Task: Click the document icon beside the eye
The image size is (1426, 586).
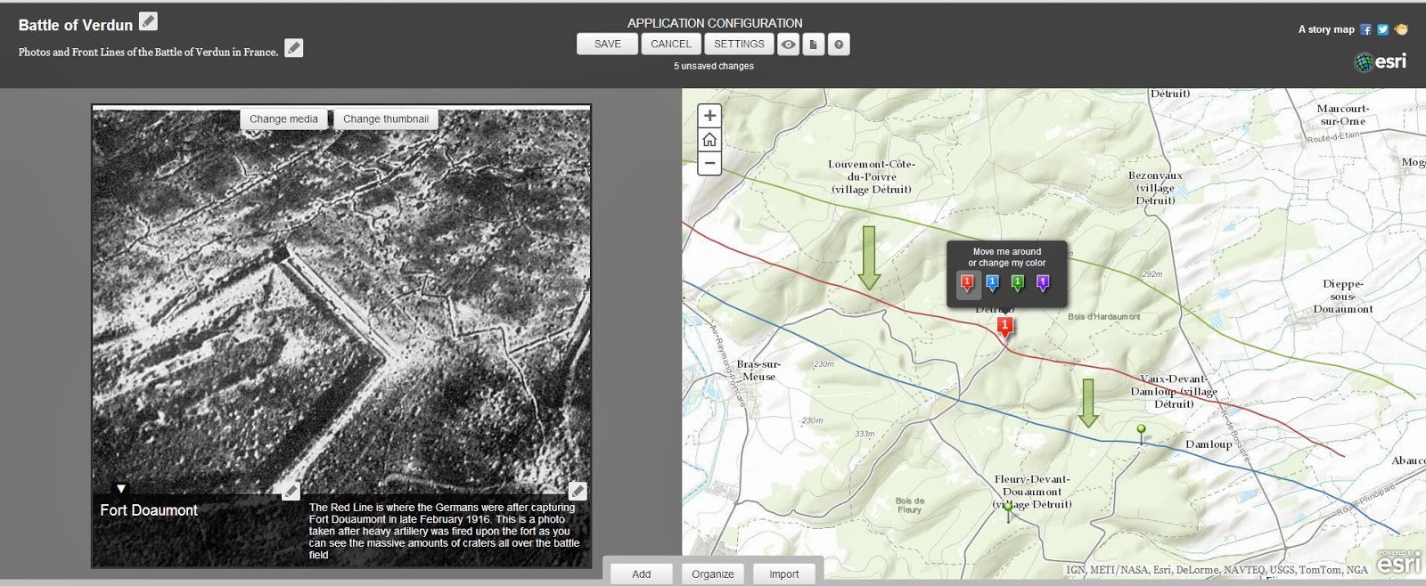Action: (x=813, y=45)
